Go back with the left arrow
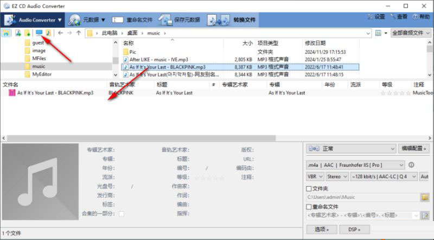The width and height of the screenshot is (434, 240). click(60, 33)
